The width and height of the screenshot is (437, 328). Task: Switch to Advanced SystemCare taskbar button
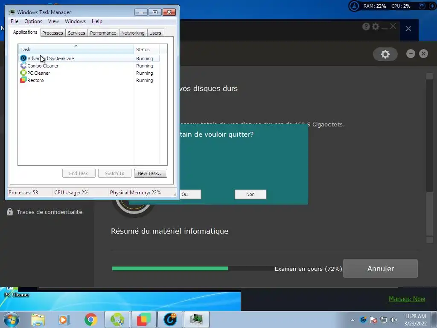pos(170,319)
